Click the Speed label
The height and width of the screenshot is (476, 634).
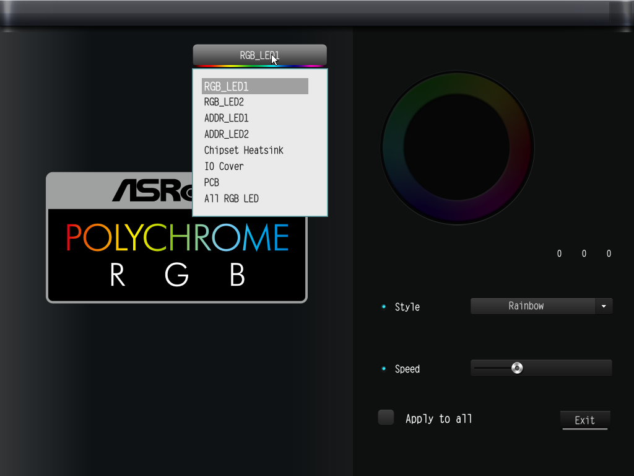tap(407, 369)
